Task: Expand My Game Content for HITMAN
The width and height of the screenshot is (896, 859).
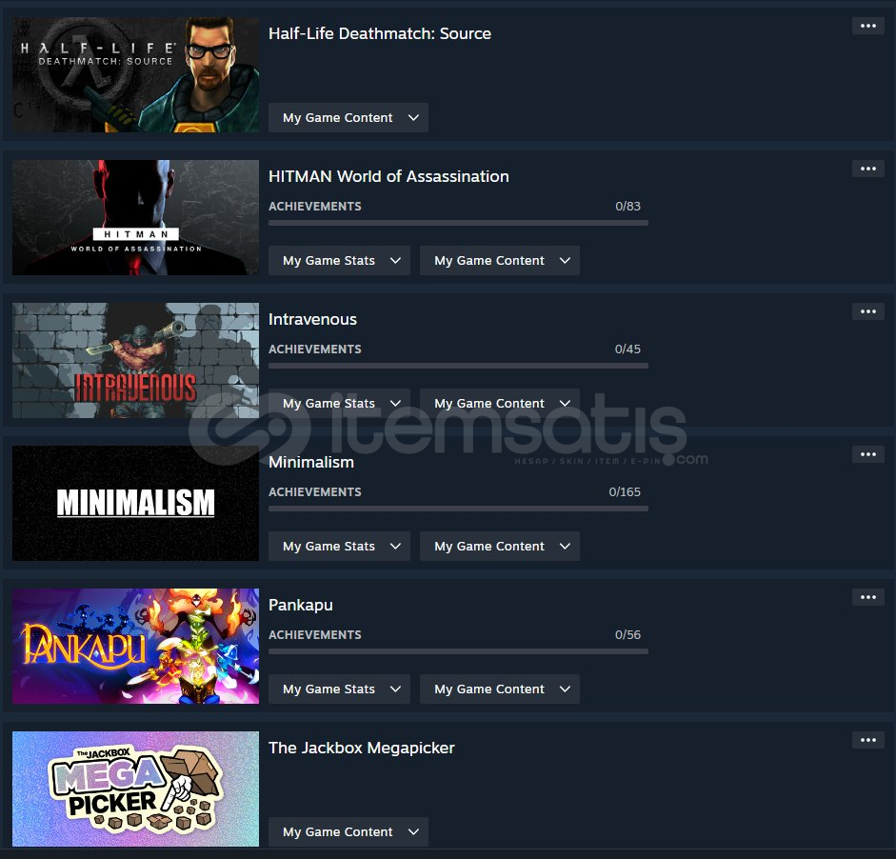Action: [500, 261]
